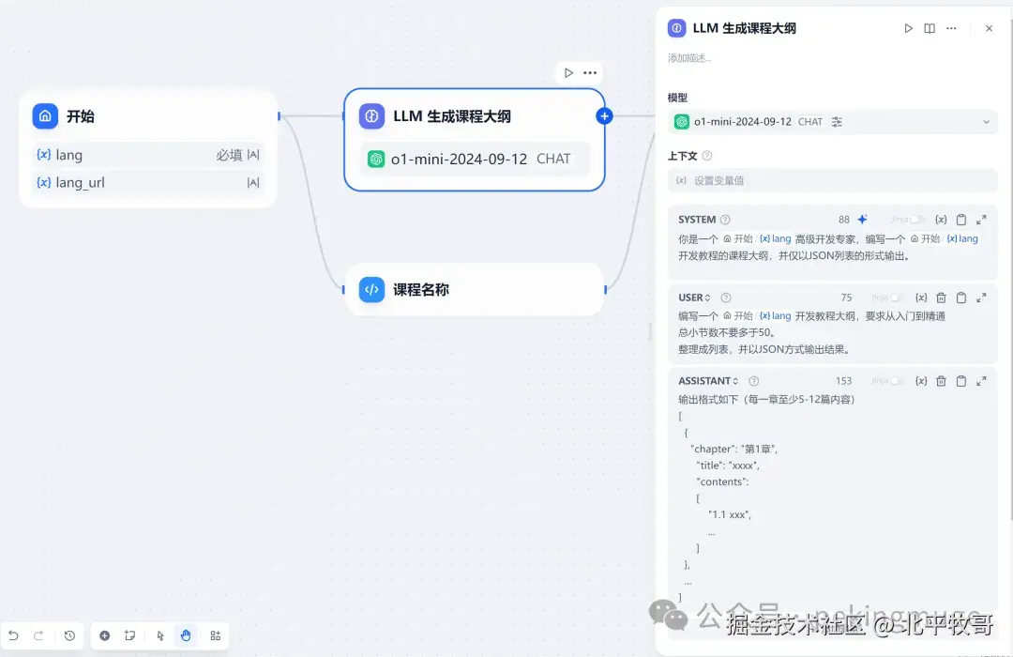Switch to the pointer selection tool

(159, 635)
